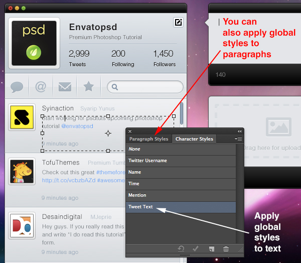This screenshot has width=301, height=263.
Task: Click the Desaindigital username
Action: click(x=62, y=217)
